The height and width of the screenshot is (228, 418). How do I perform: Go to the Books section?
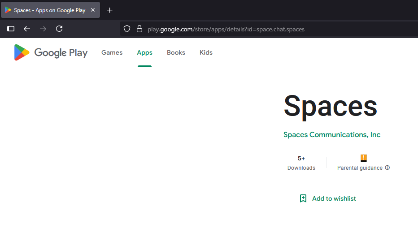(x=176, y=52)
